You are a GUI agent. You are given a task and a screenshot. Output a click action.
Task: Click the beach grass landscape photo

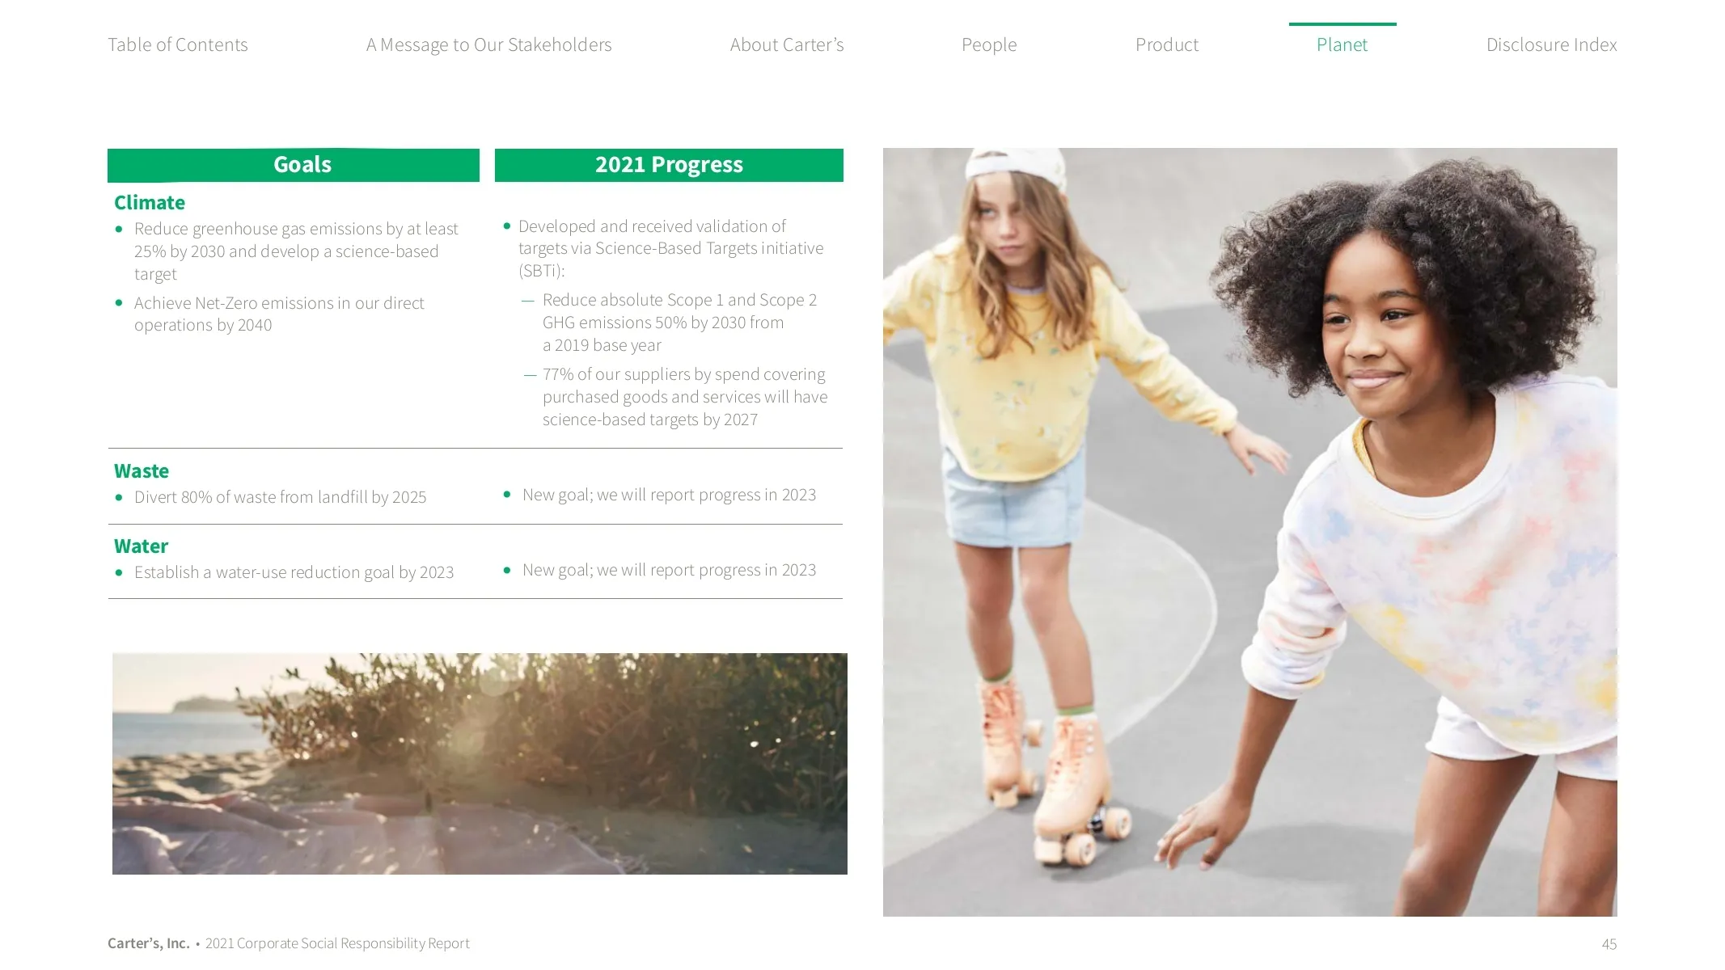coord(480,764)
